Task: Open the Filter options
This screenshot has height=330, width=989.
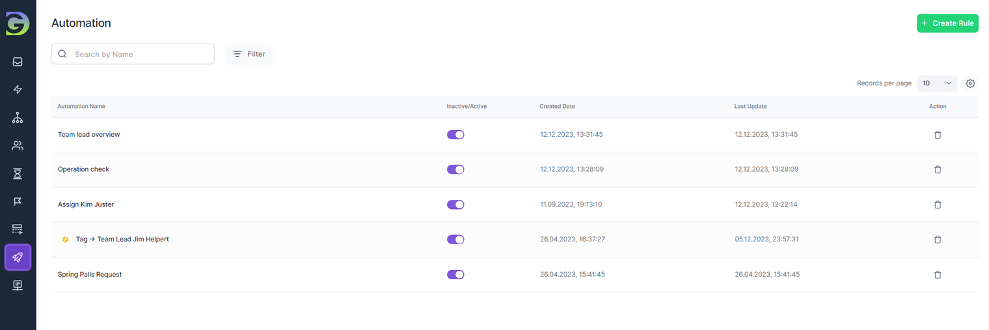Action: [249, 54]
